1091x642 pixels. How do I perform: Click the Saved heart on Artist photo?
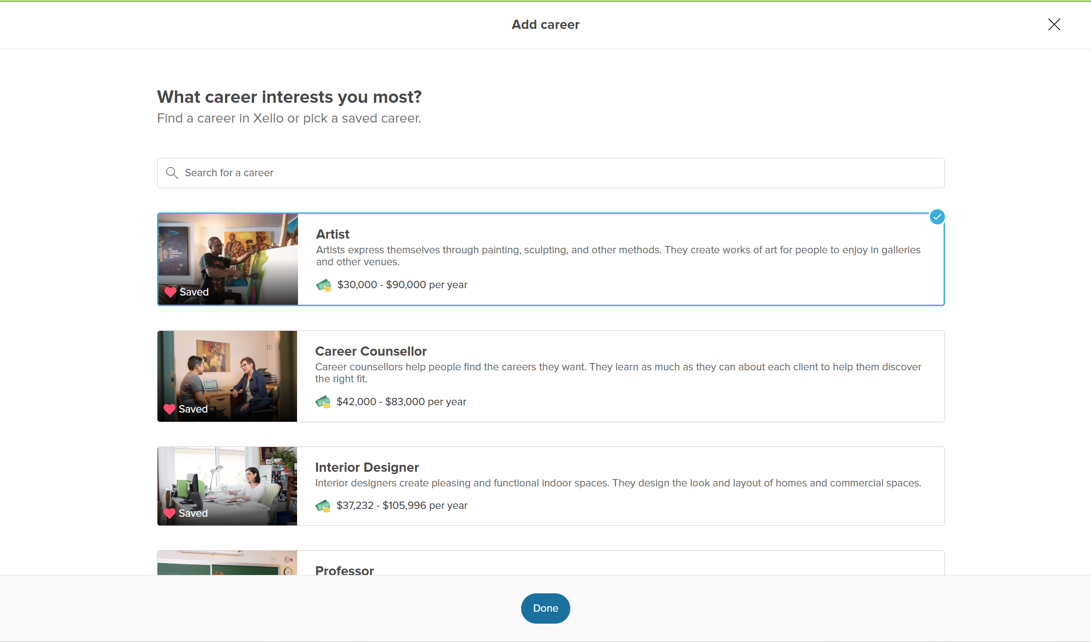pos(170,292)
